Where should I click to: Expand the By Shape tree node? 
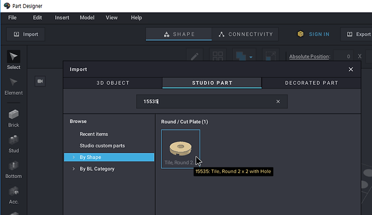click(73, 157)
